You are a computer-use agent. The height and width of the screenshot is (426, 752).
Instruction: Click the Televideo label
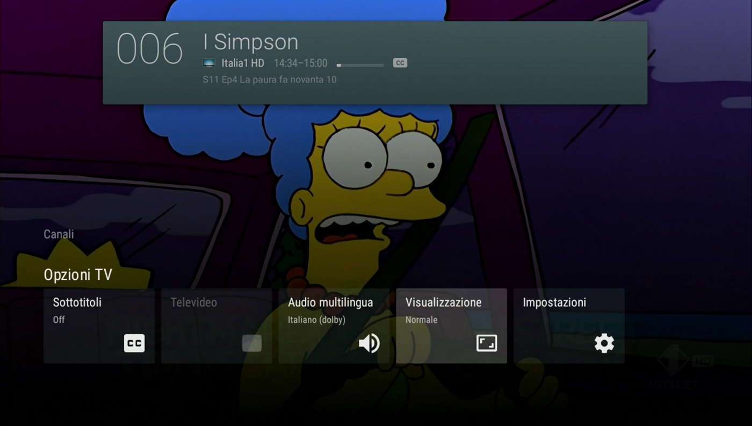click(194, 302)
